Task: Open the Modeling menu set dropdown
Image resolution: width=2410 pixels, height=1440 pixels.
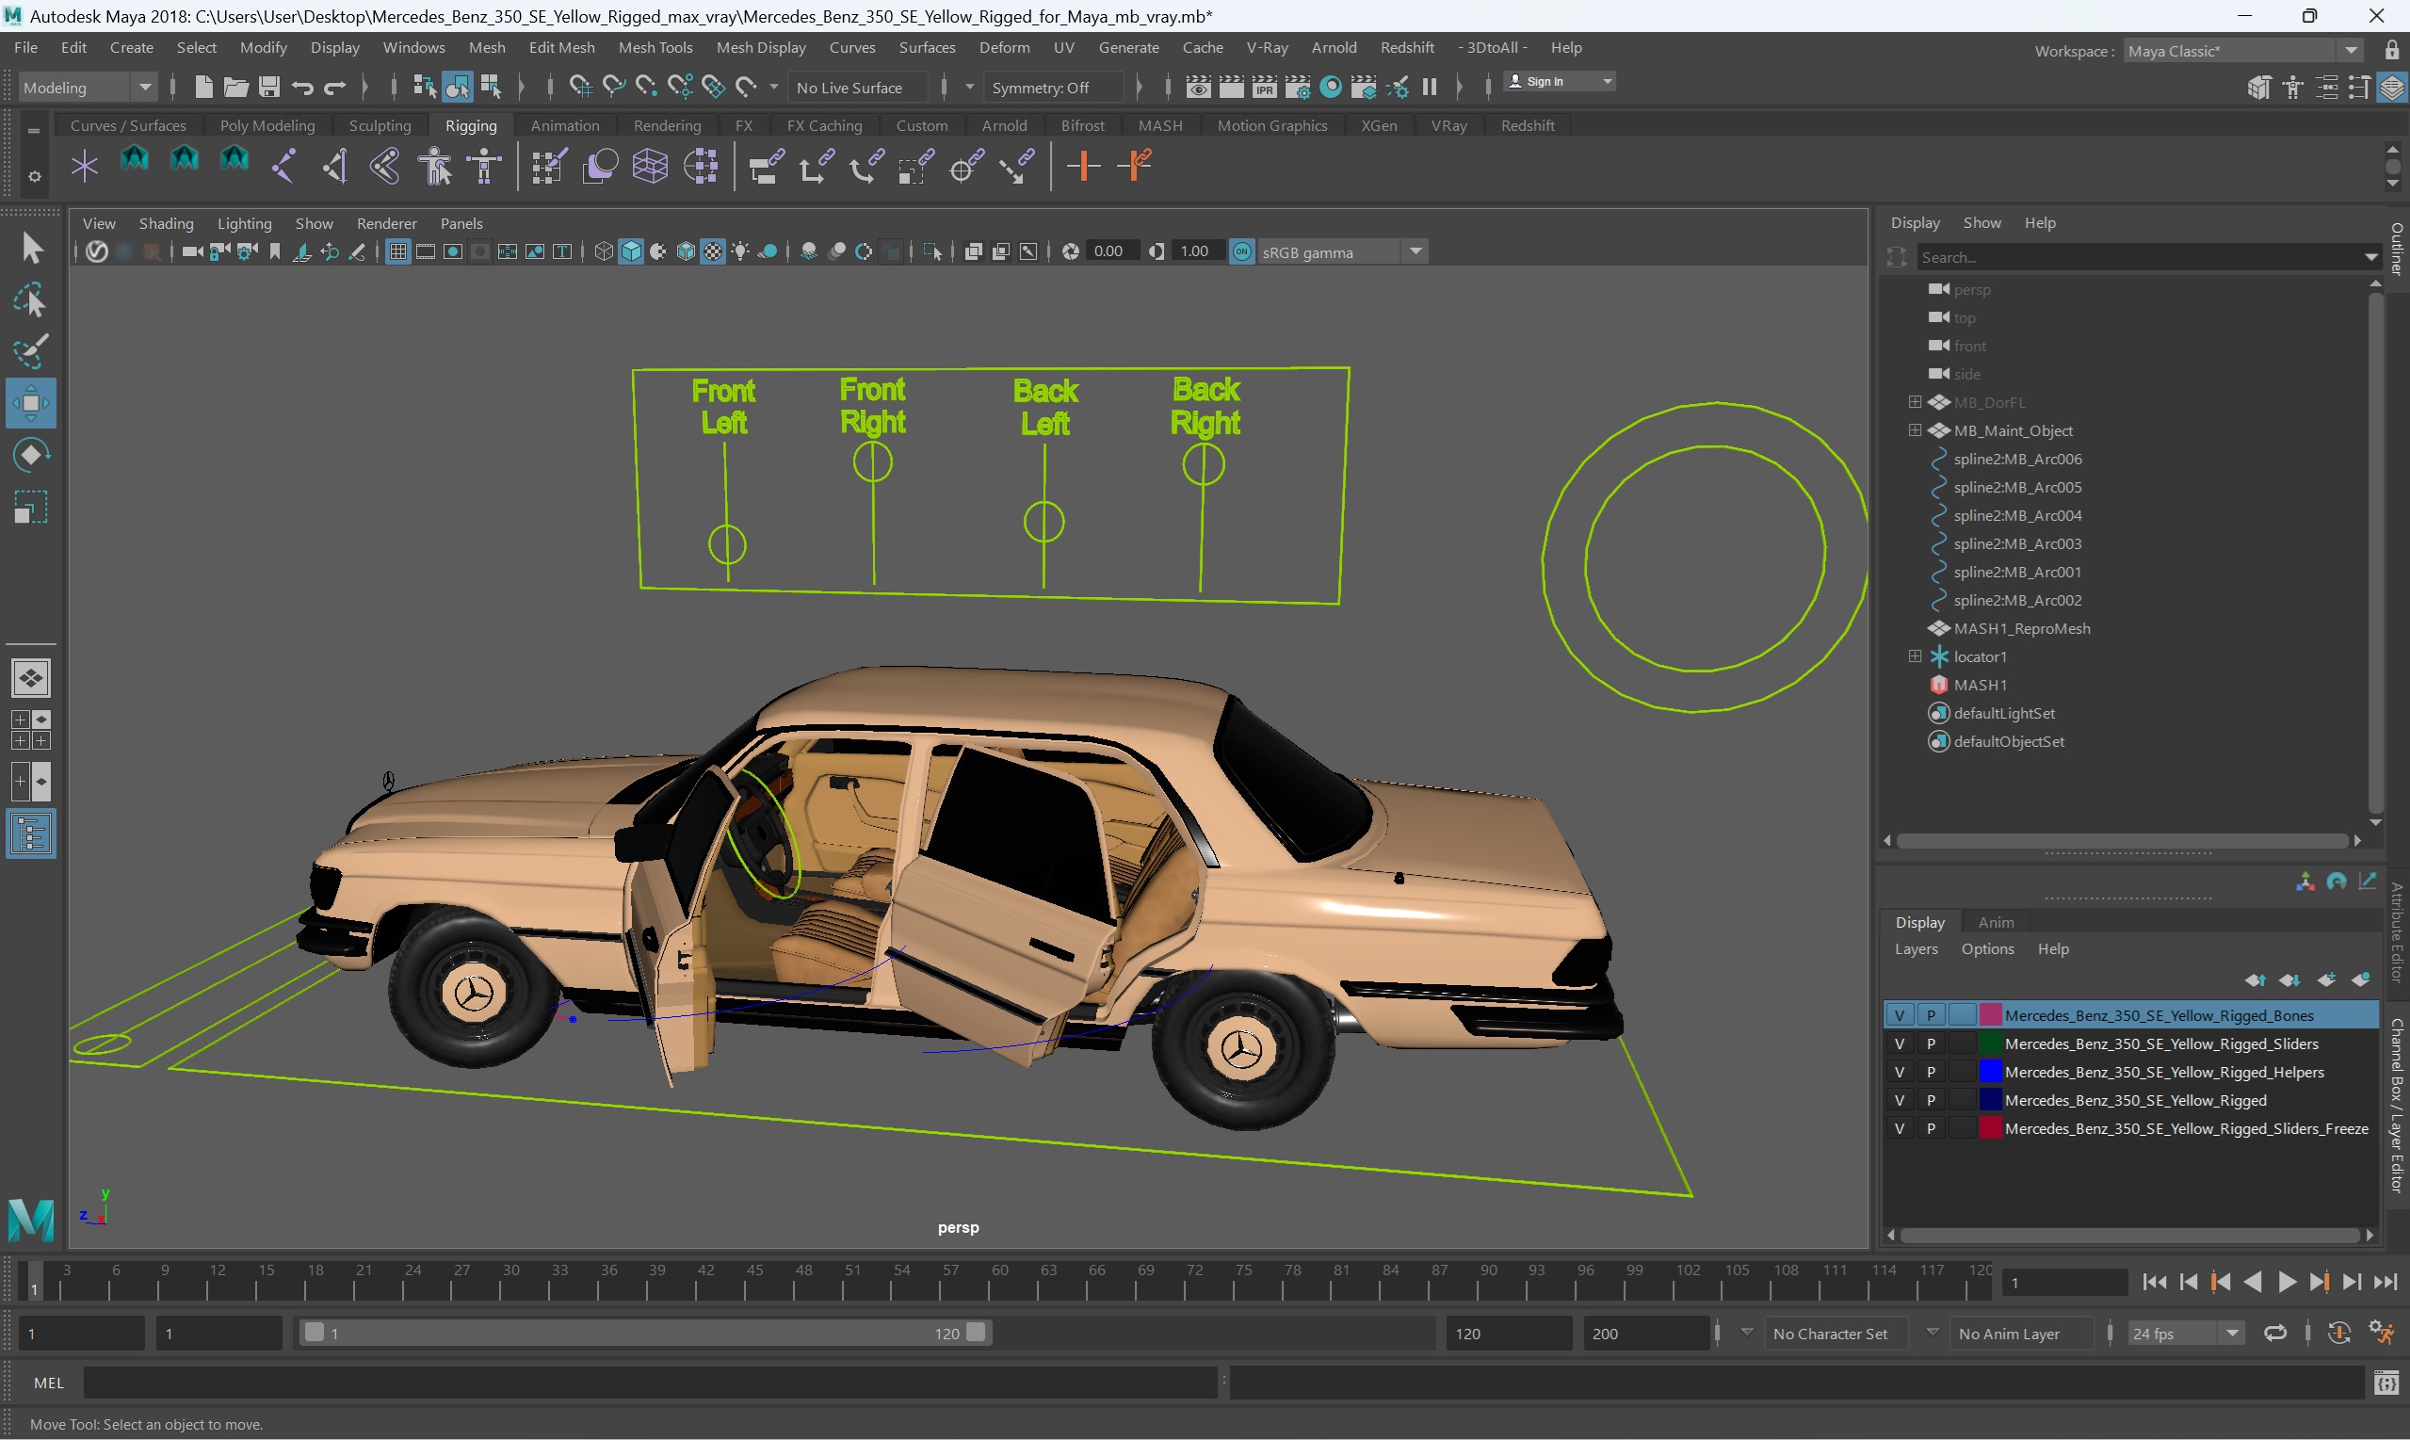Action: point(88,88)
